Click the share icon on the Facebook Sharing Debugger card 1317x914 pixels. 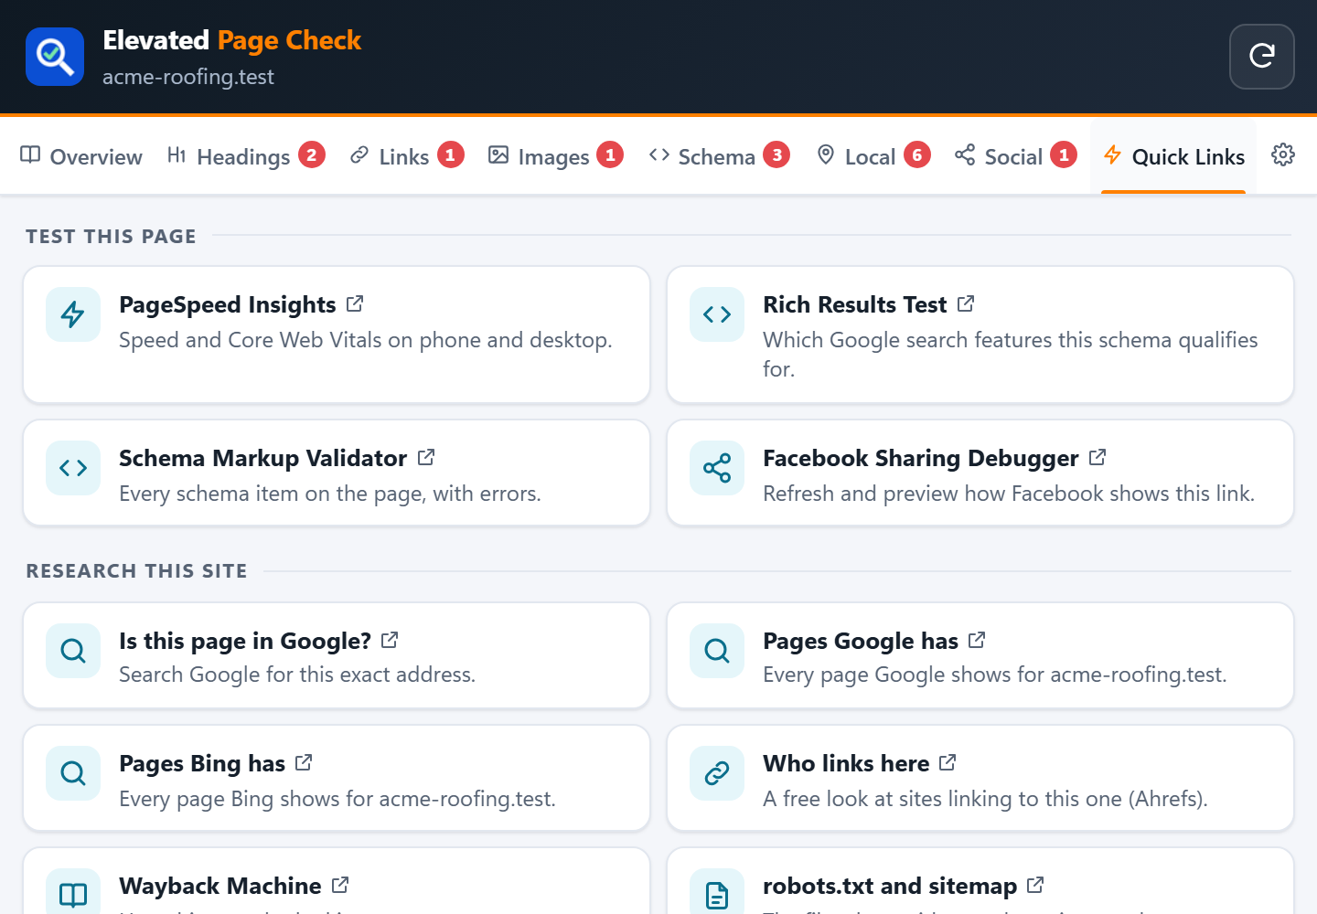pyautogui.click(x=717, y=468)
